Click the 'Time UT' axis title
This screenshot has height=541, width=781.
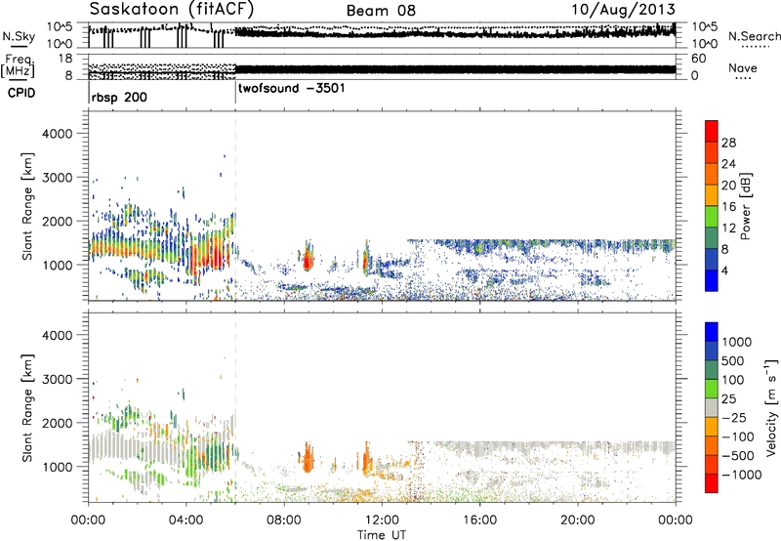382,535
